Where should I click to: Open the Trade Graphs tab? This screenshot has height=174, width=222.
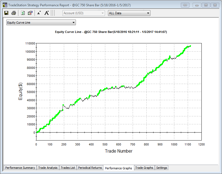pos(144,168)
